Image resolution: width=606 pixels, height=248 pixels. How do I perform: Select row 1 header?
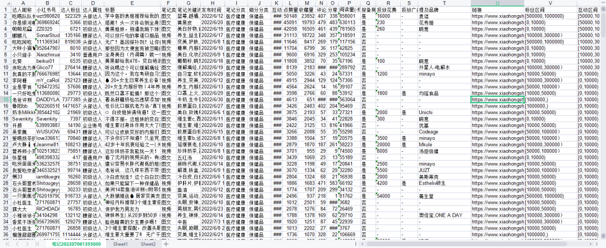pos(6,9)
